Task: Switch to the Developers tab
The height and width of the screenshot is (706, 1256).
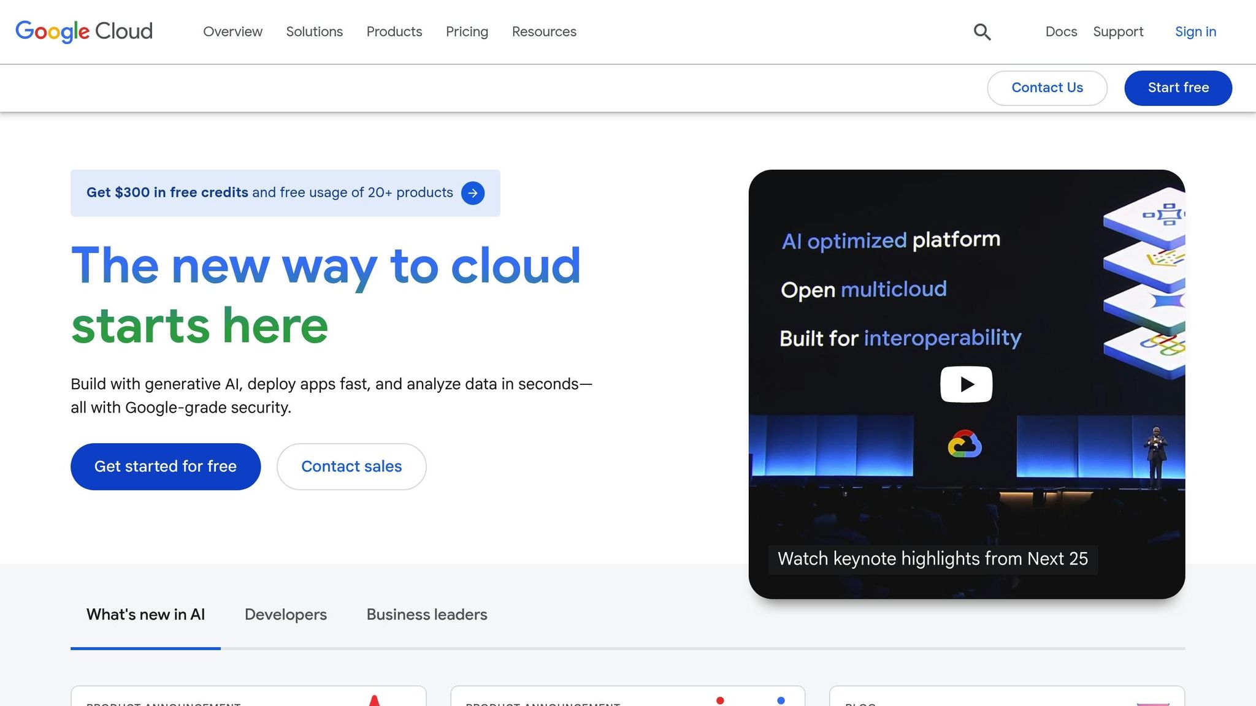Action: pos(285,614)
